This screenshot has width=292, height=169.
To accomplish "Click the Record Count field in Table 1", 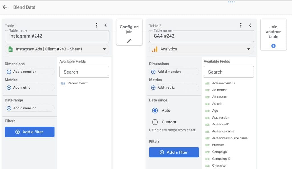I will [77, 83].
